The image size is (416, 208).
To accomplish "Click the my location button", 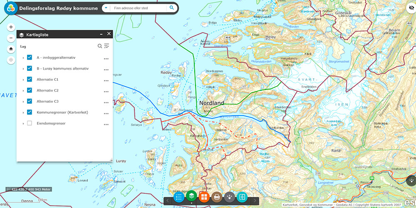I will 11,60.
